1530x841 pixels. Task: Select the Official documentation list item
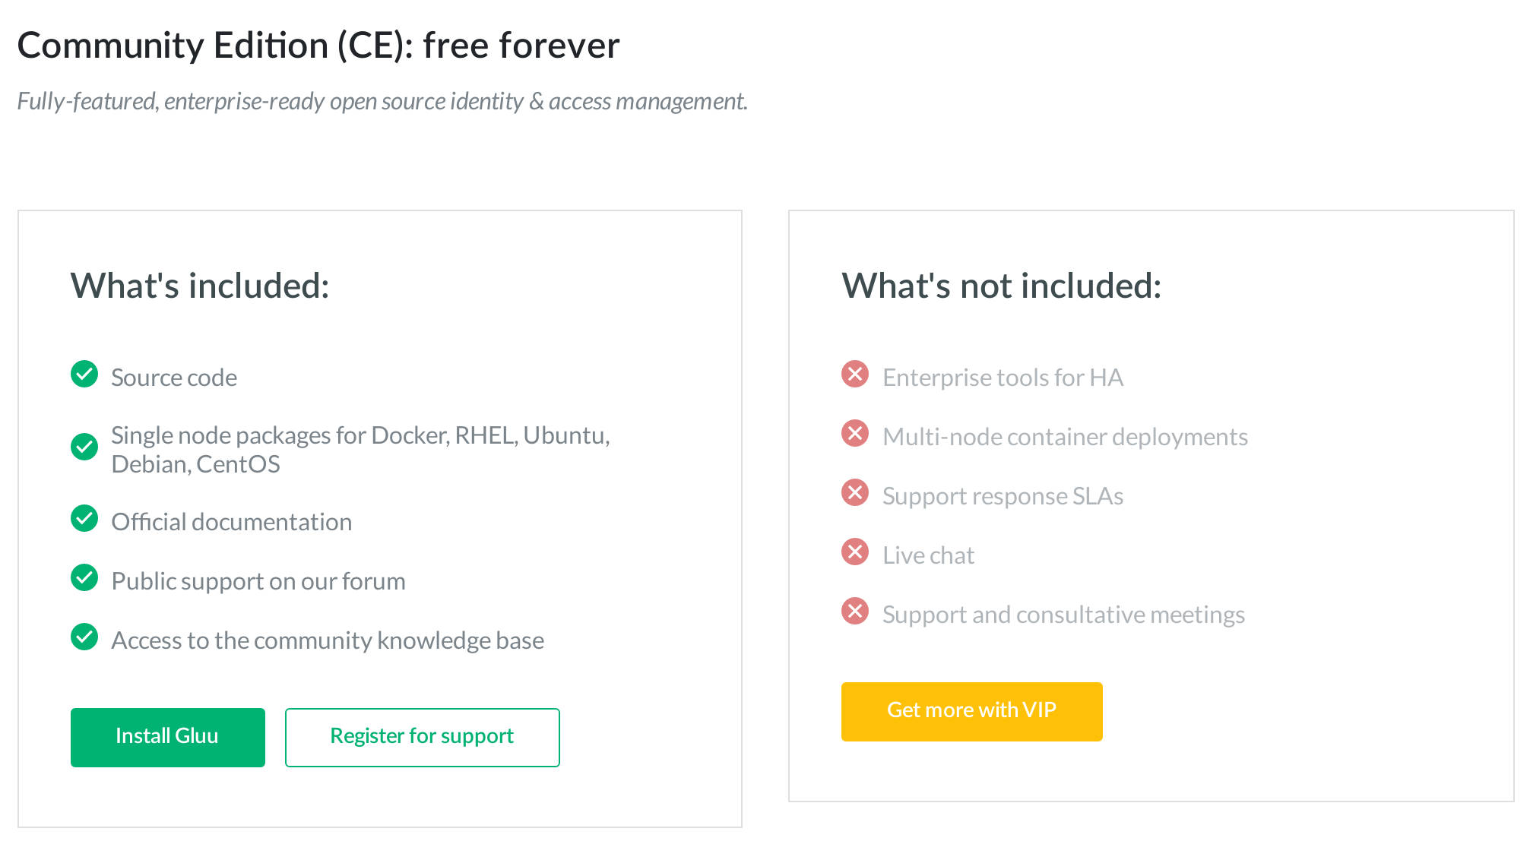coord(231,521)
